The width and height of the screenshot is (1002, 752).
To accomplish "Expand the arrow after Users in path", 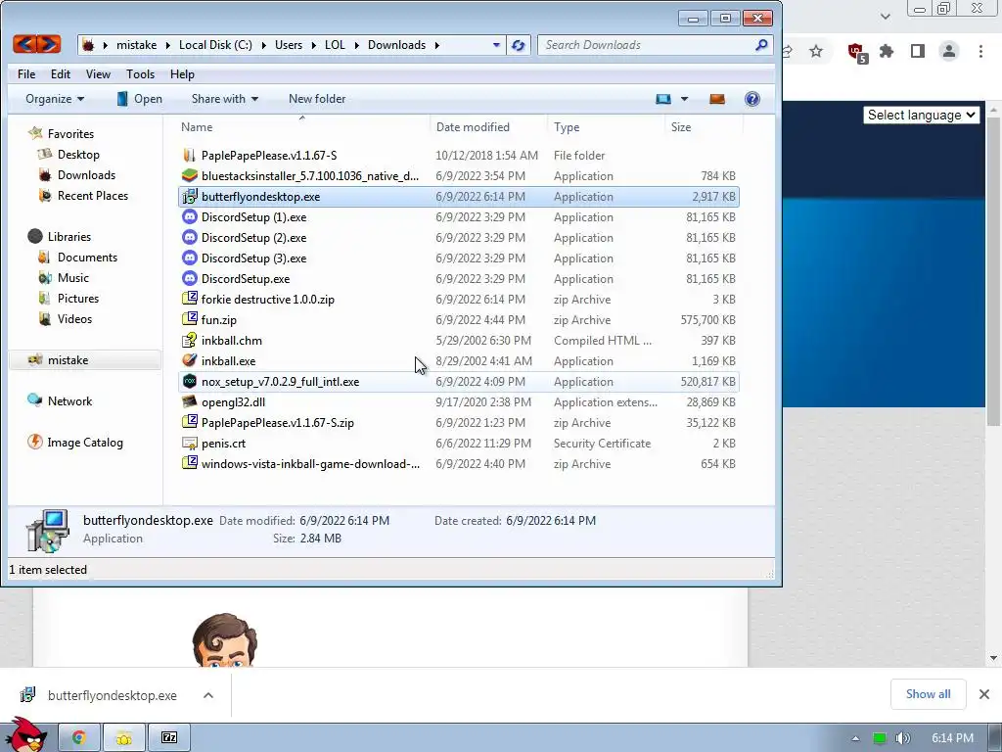I will pos(313,45).
